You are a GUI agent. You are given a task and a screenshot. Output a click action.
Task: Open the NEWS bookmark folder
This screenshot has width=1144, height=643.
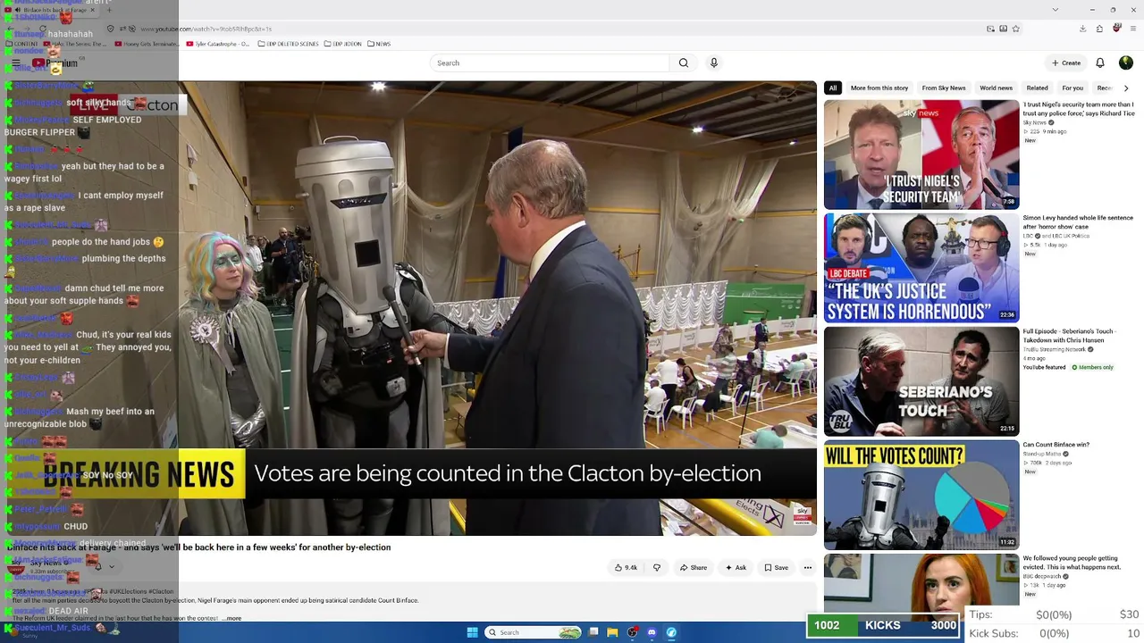379,44
